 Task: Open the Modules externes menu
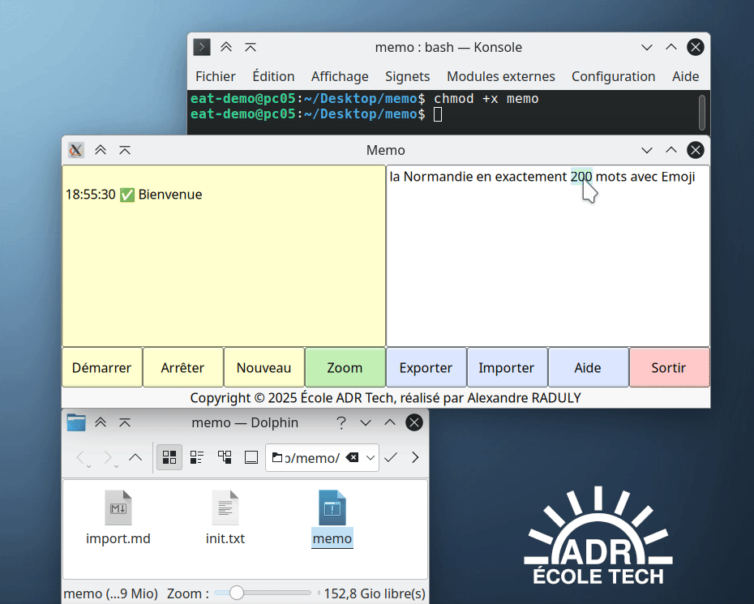(500, 76)
